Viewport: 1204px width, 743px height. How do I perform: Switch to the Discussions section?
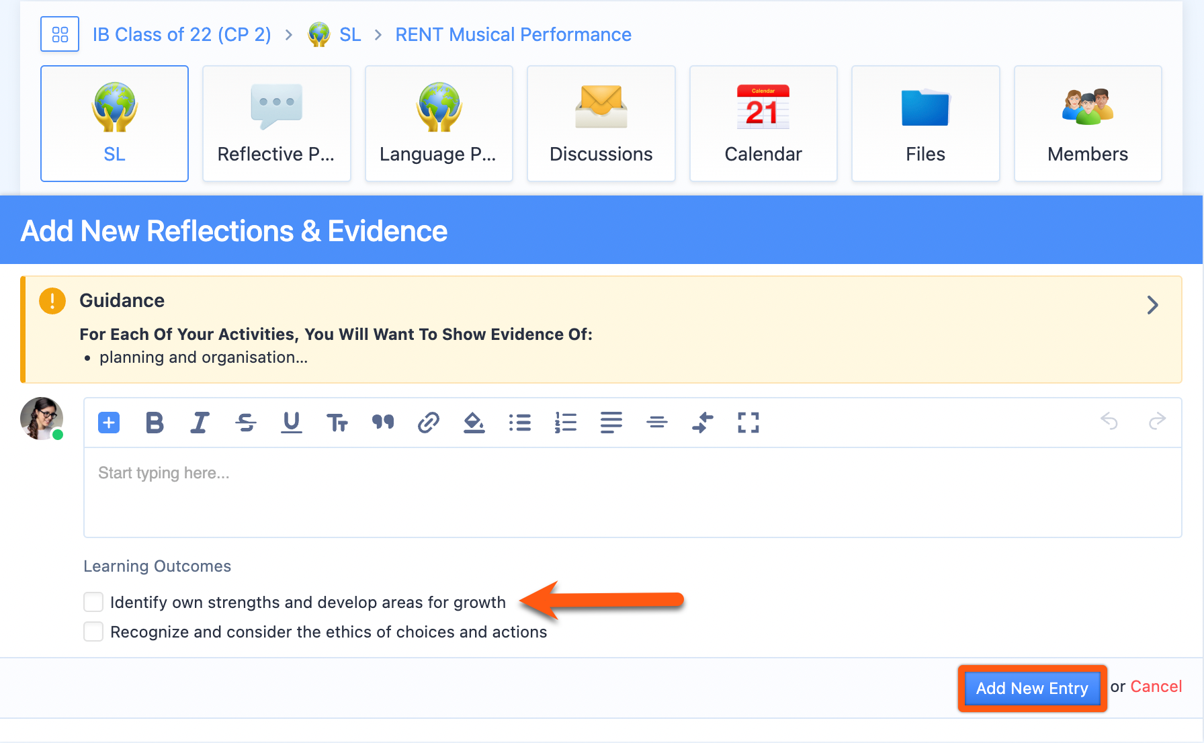point(601,123)
